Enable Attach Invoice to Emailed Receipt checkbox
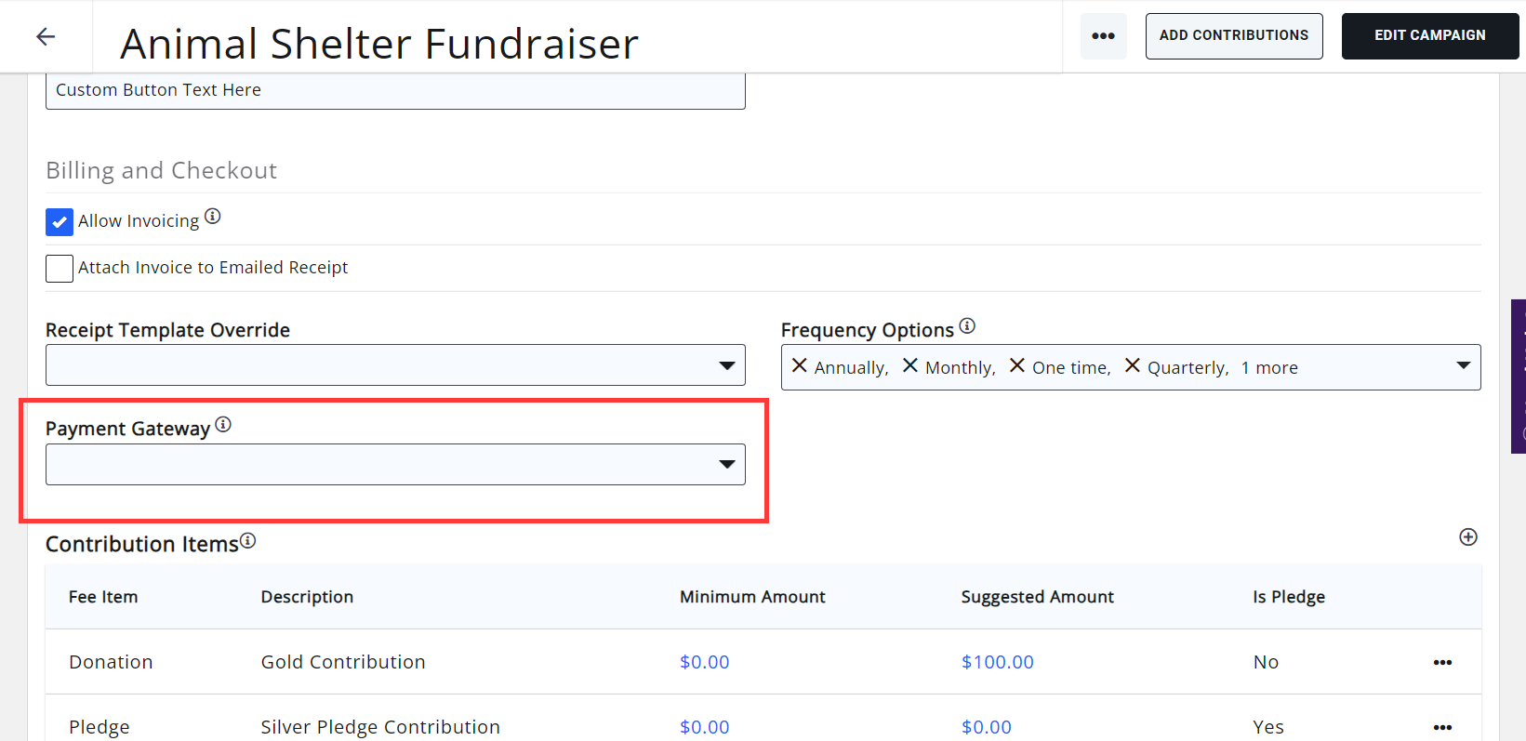 tap(60, 269)
